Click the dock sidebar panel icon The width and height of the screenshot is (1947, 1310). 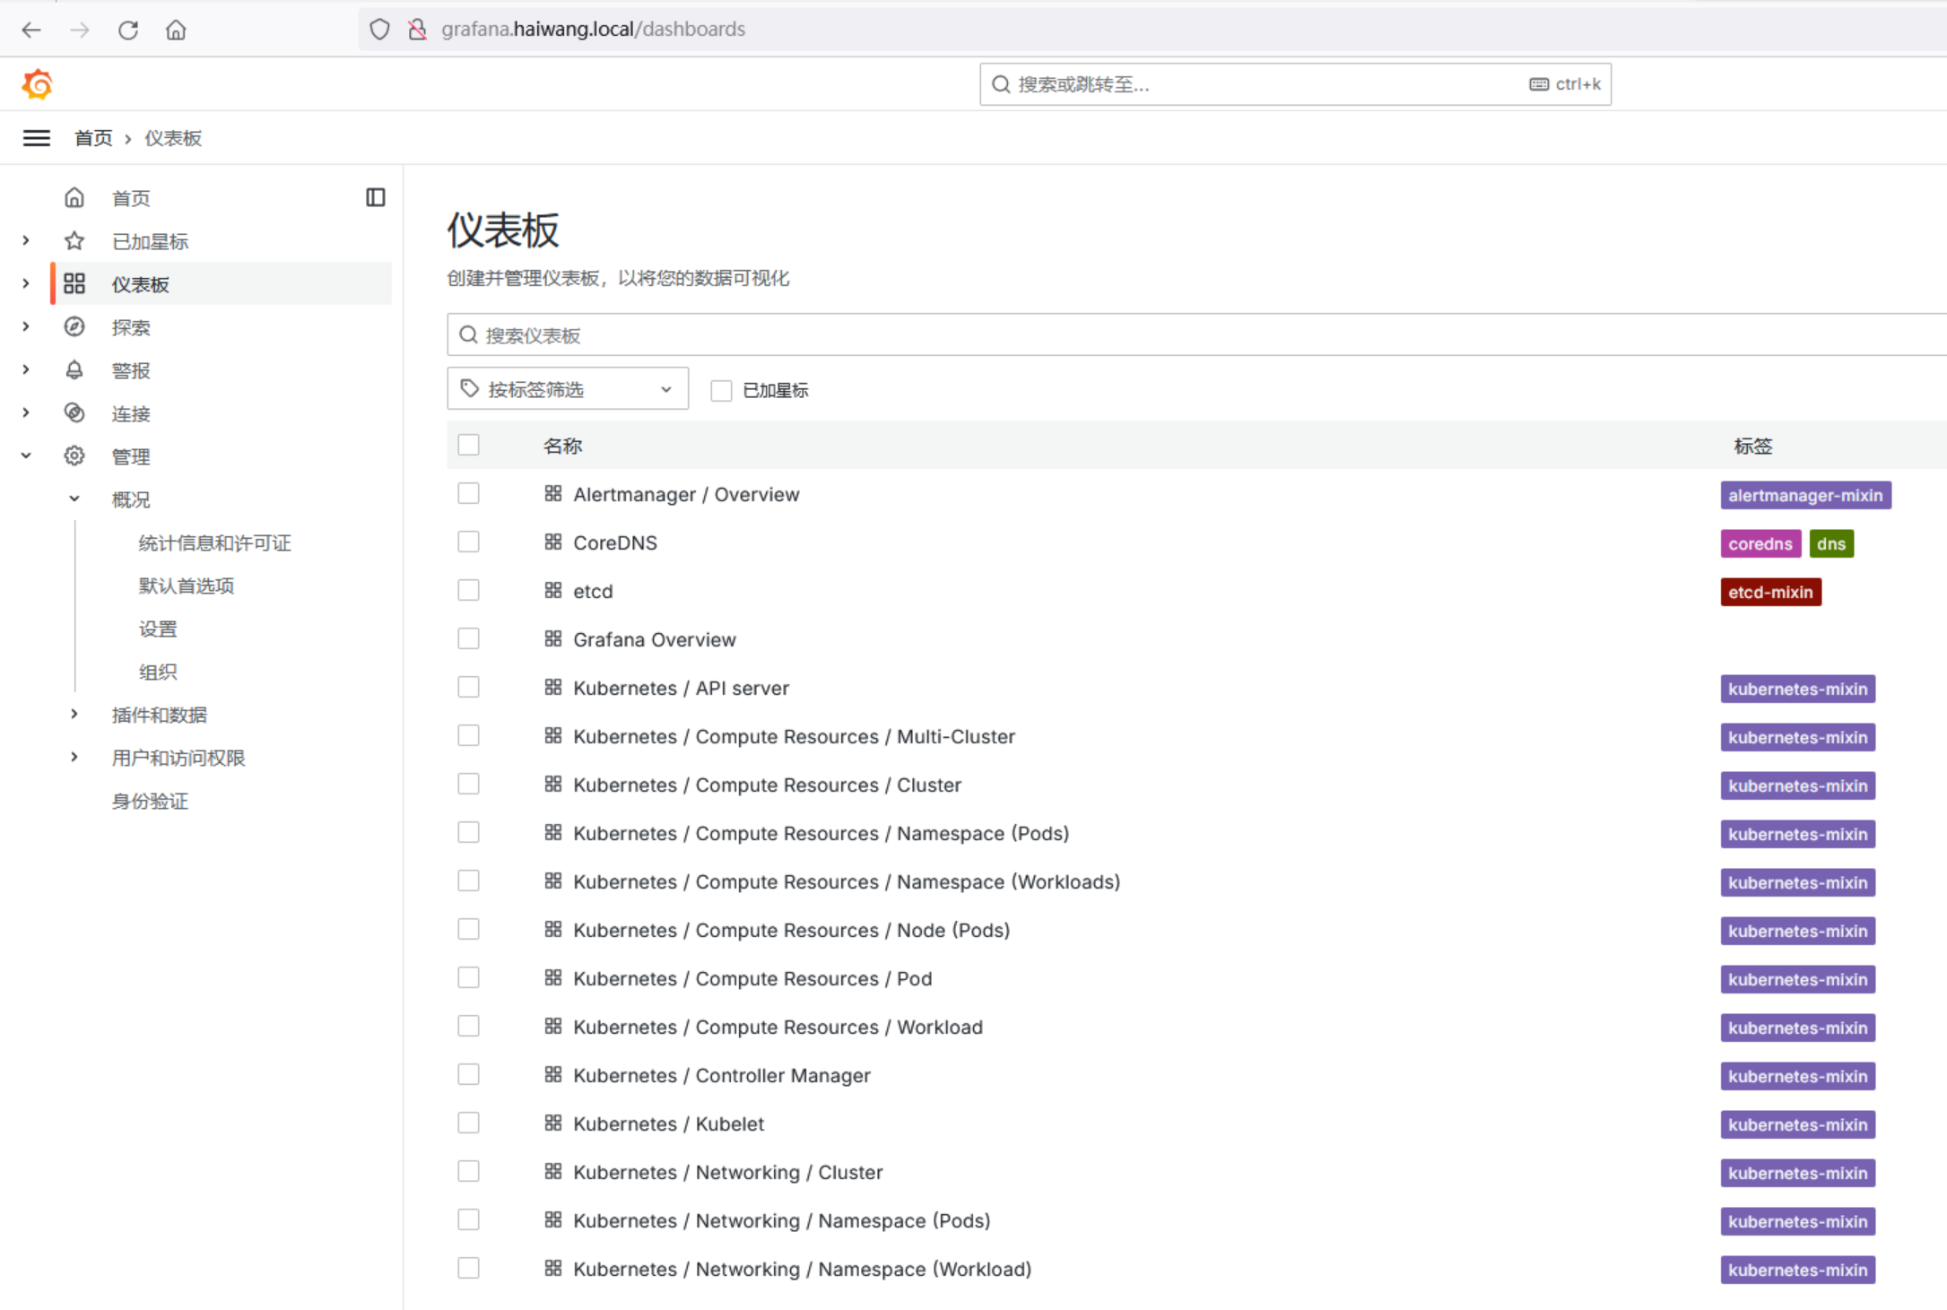pyautogui.click(x=376, y=197)
